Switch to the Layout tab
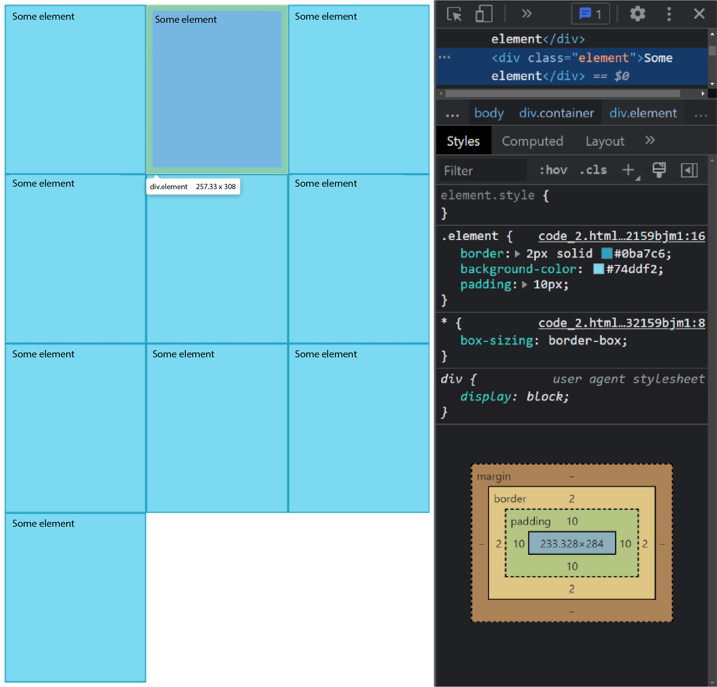 click(604, 141)
